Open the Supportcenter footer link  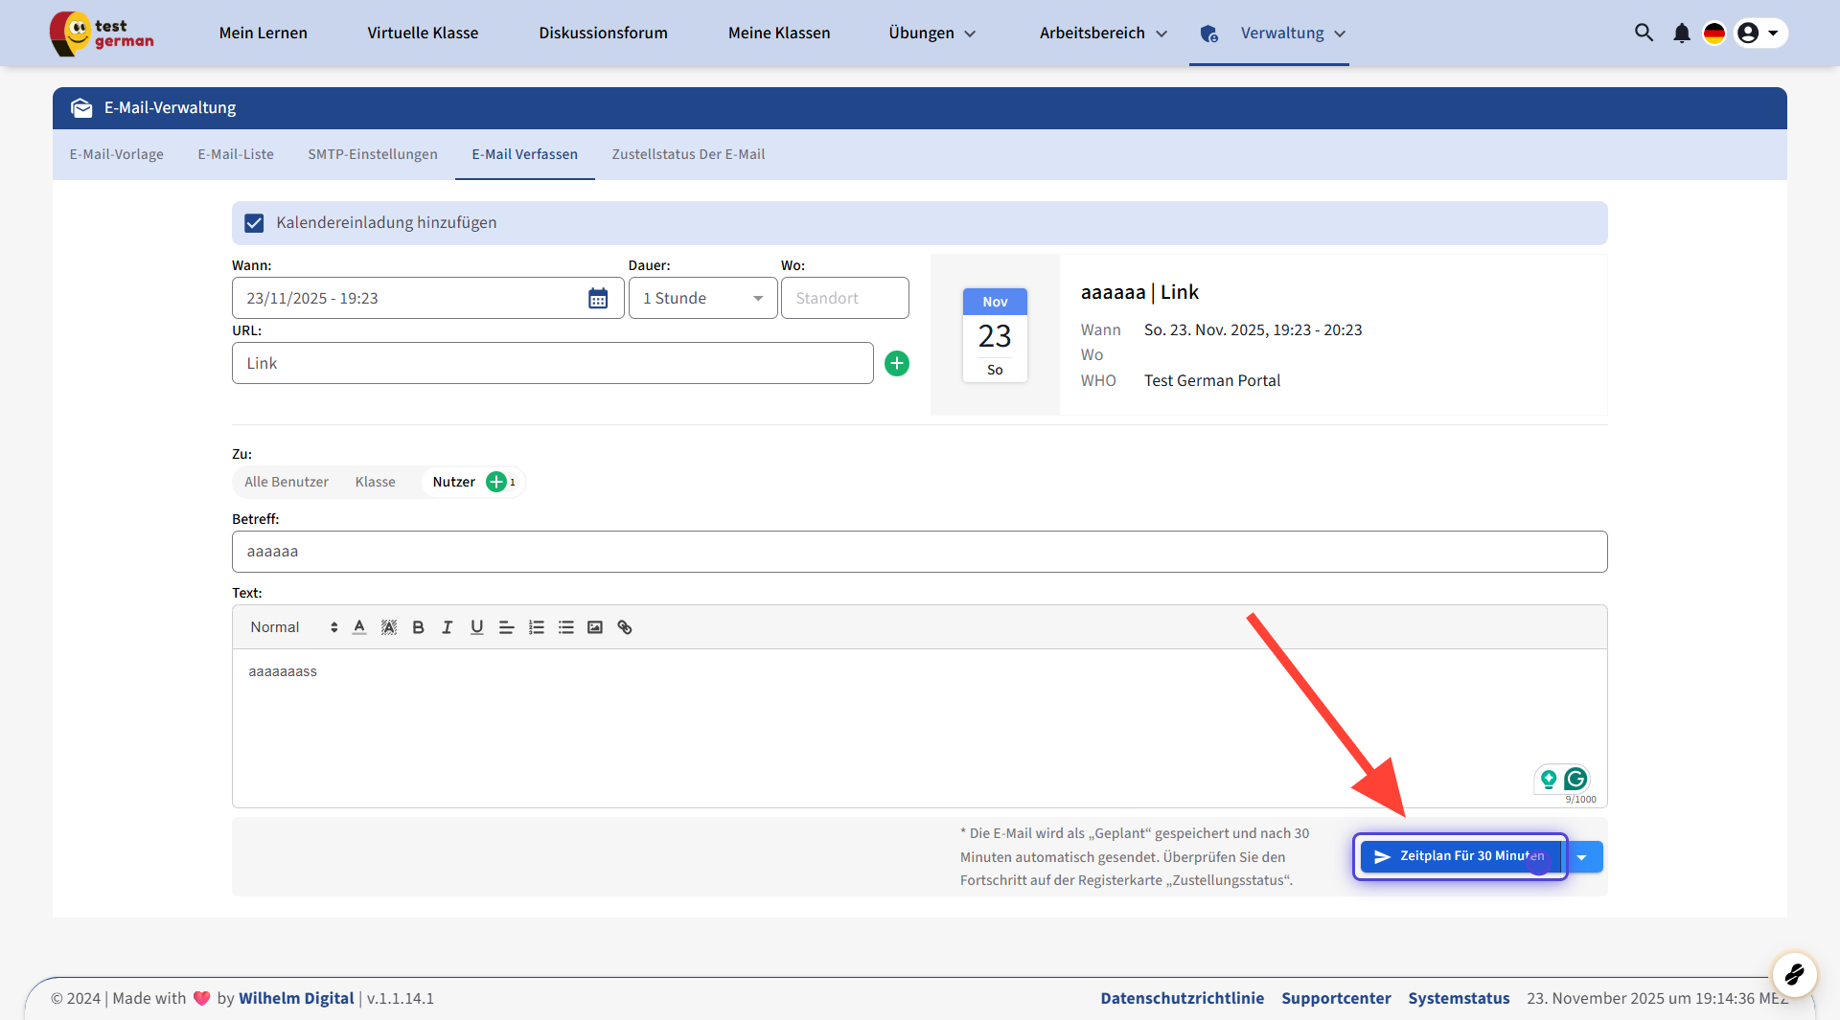[x=1336, y=998]
